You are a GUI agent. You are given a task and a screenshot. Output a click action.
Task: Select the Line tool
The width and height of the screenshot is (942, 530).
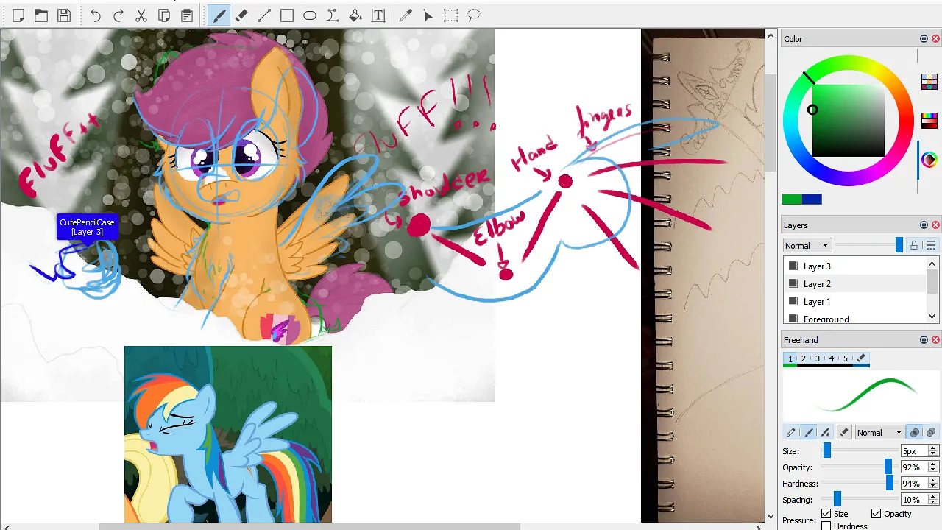click(264, 15)
